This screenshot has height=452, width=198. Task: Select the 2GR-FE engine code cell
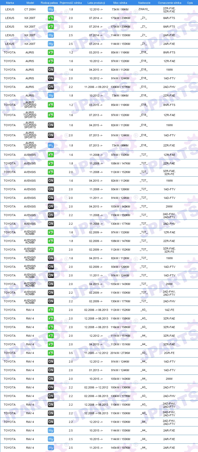tap(169, 353)
